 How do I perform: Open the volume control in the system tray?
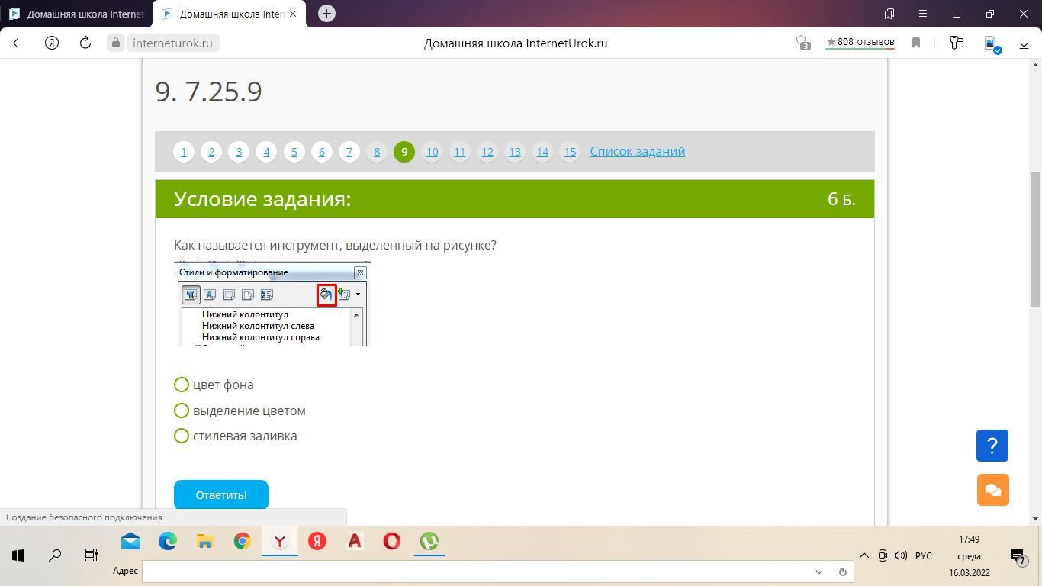point(901,555)
